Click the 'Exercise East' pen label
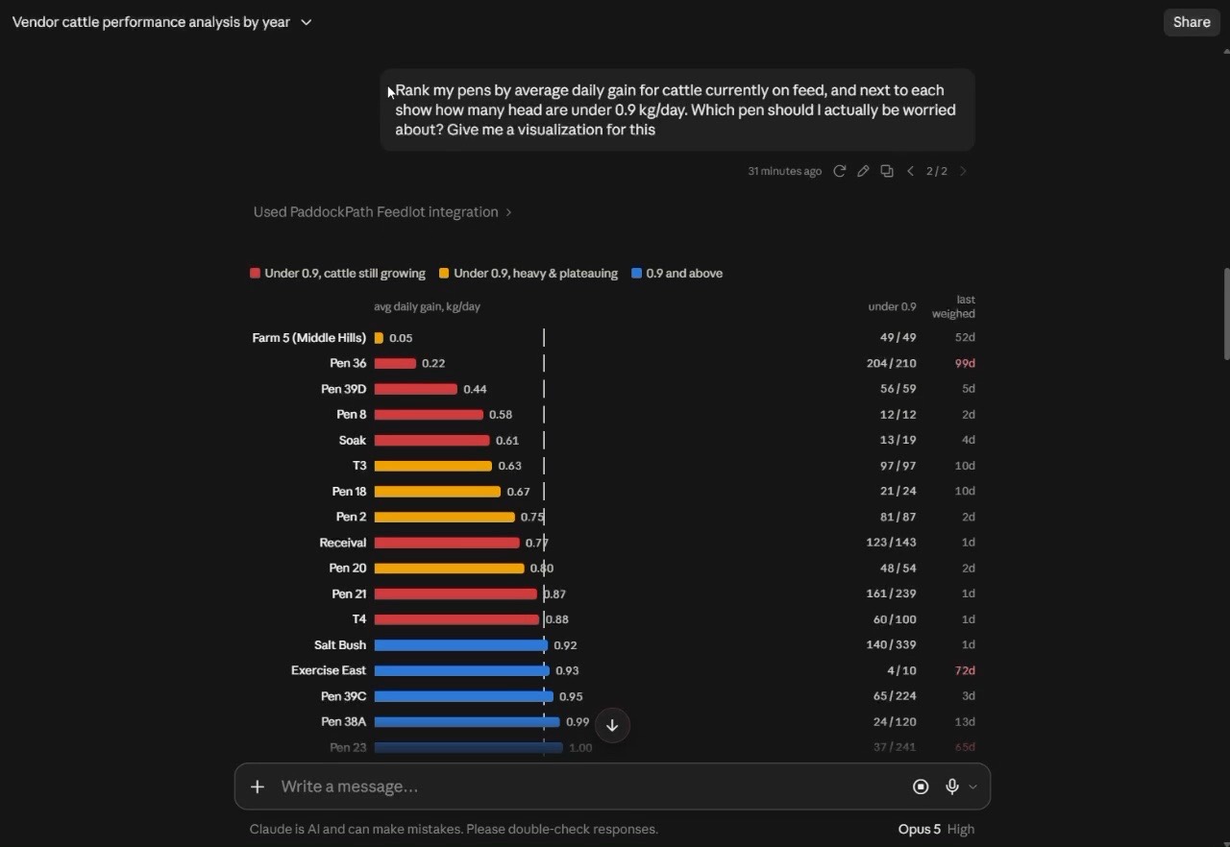This screenshot has height=847, width=1230. (x=329, y=671)
